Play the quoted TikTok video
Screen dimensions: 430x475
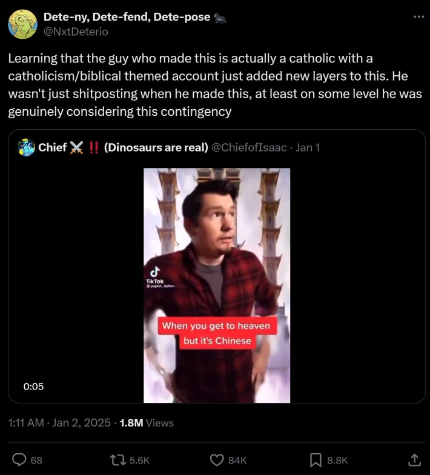(x=217, y=285)
